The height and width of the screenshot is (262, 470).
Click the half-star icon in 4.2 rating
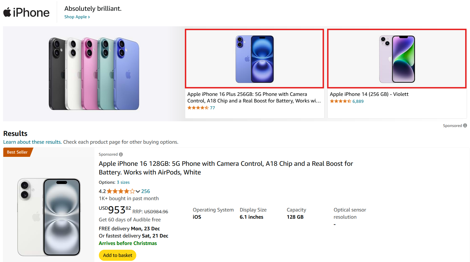tap(132, 191)
